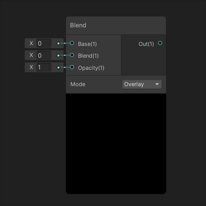
Task: Open the Mode dropdown showing Overlay
Action: 142,84
